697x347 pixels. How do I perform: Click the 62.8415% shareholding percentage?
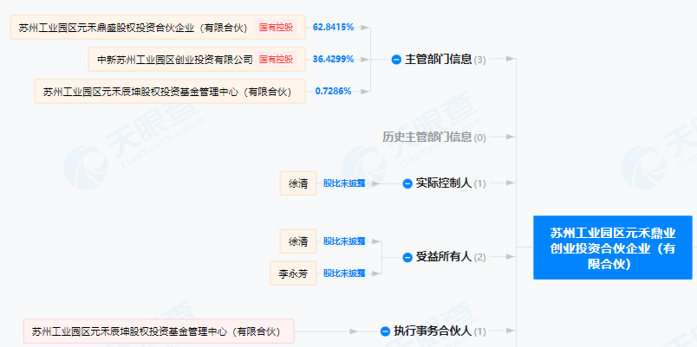(x=334, y=28)
